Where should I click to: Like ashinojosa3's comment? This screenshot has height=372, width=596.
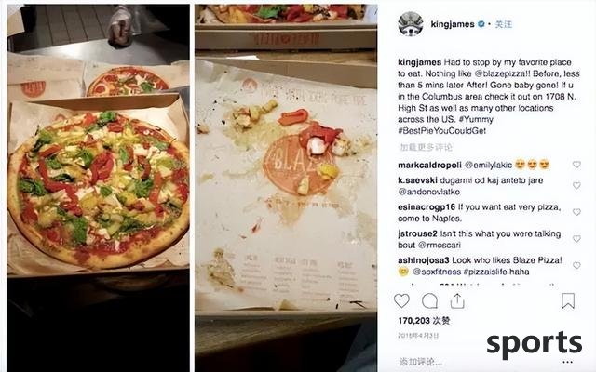tap(576, 265)
